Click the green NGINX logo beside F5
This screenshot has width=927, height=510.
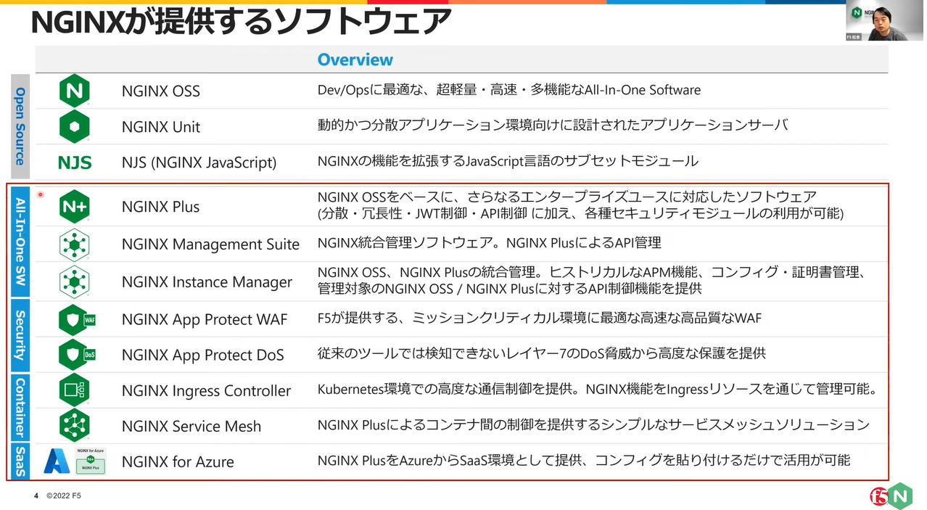pos(900,495)
